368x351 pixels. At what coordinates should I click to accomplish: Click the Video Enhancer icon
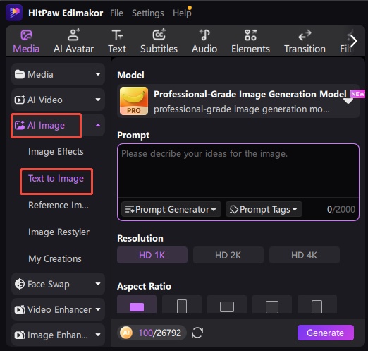click(20, 309)
